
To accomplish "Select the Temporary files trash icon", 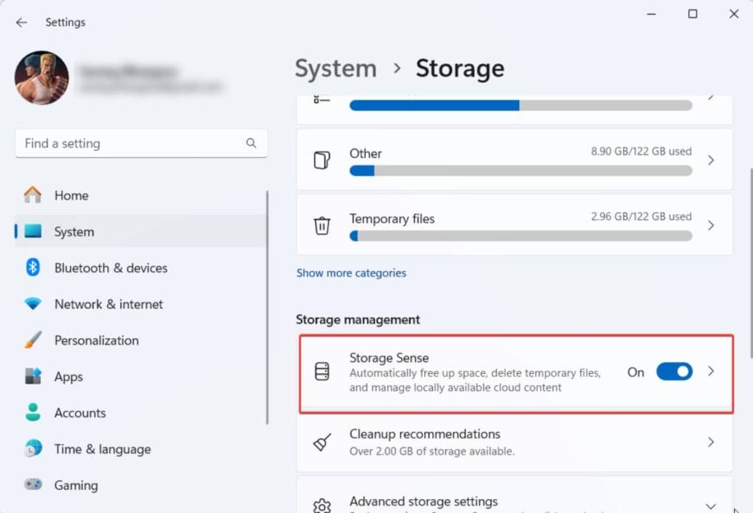I will (x=320, y=225).
